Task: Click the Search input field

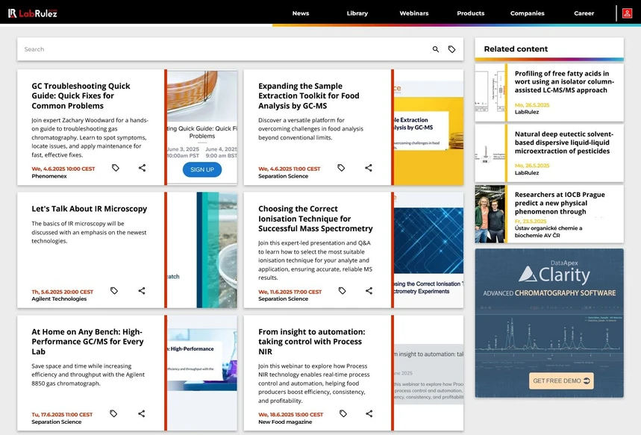Action: [x=223, y=49]
